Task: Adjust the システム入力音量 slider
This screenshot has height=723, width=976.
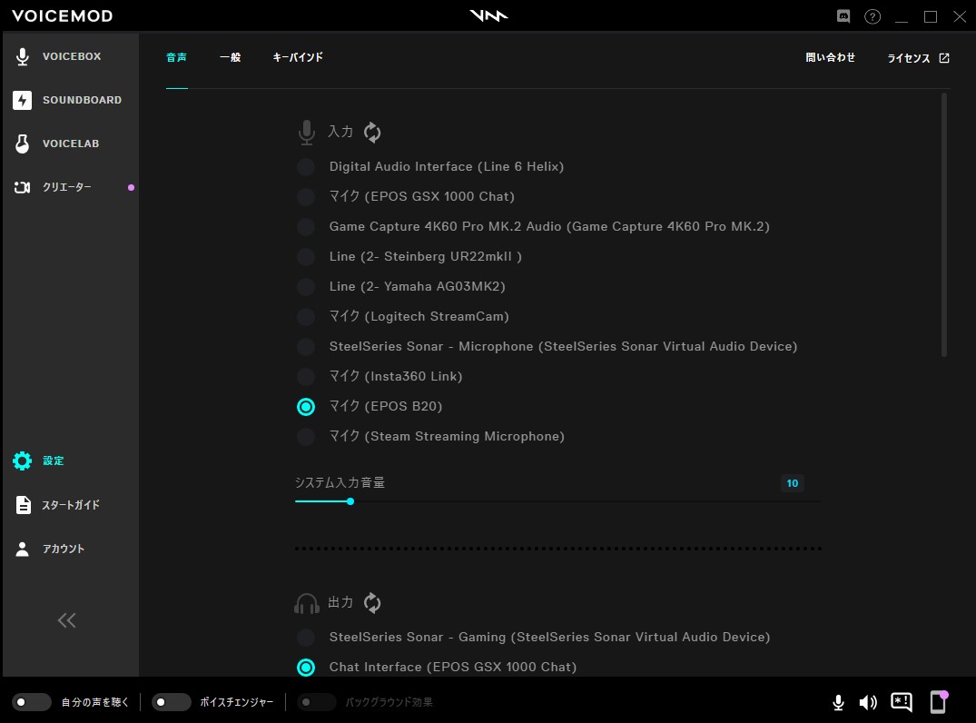Action: (351, 500)
